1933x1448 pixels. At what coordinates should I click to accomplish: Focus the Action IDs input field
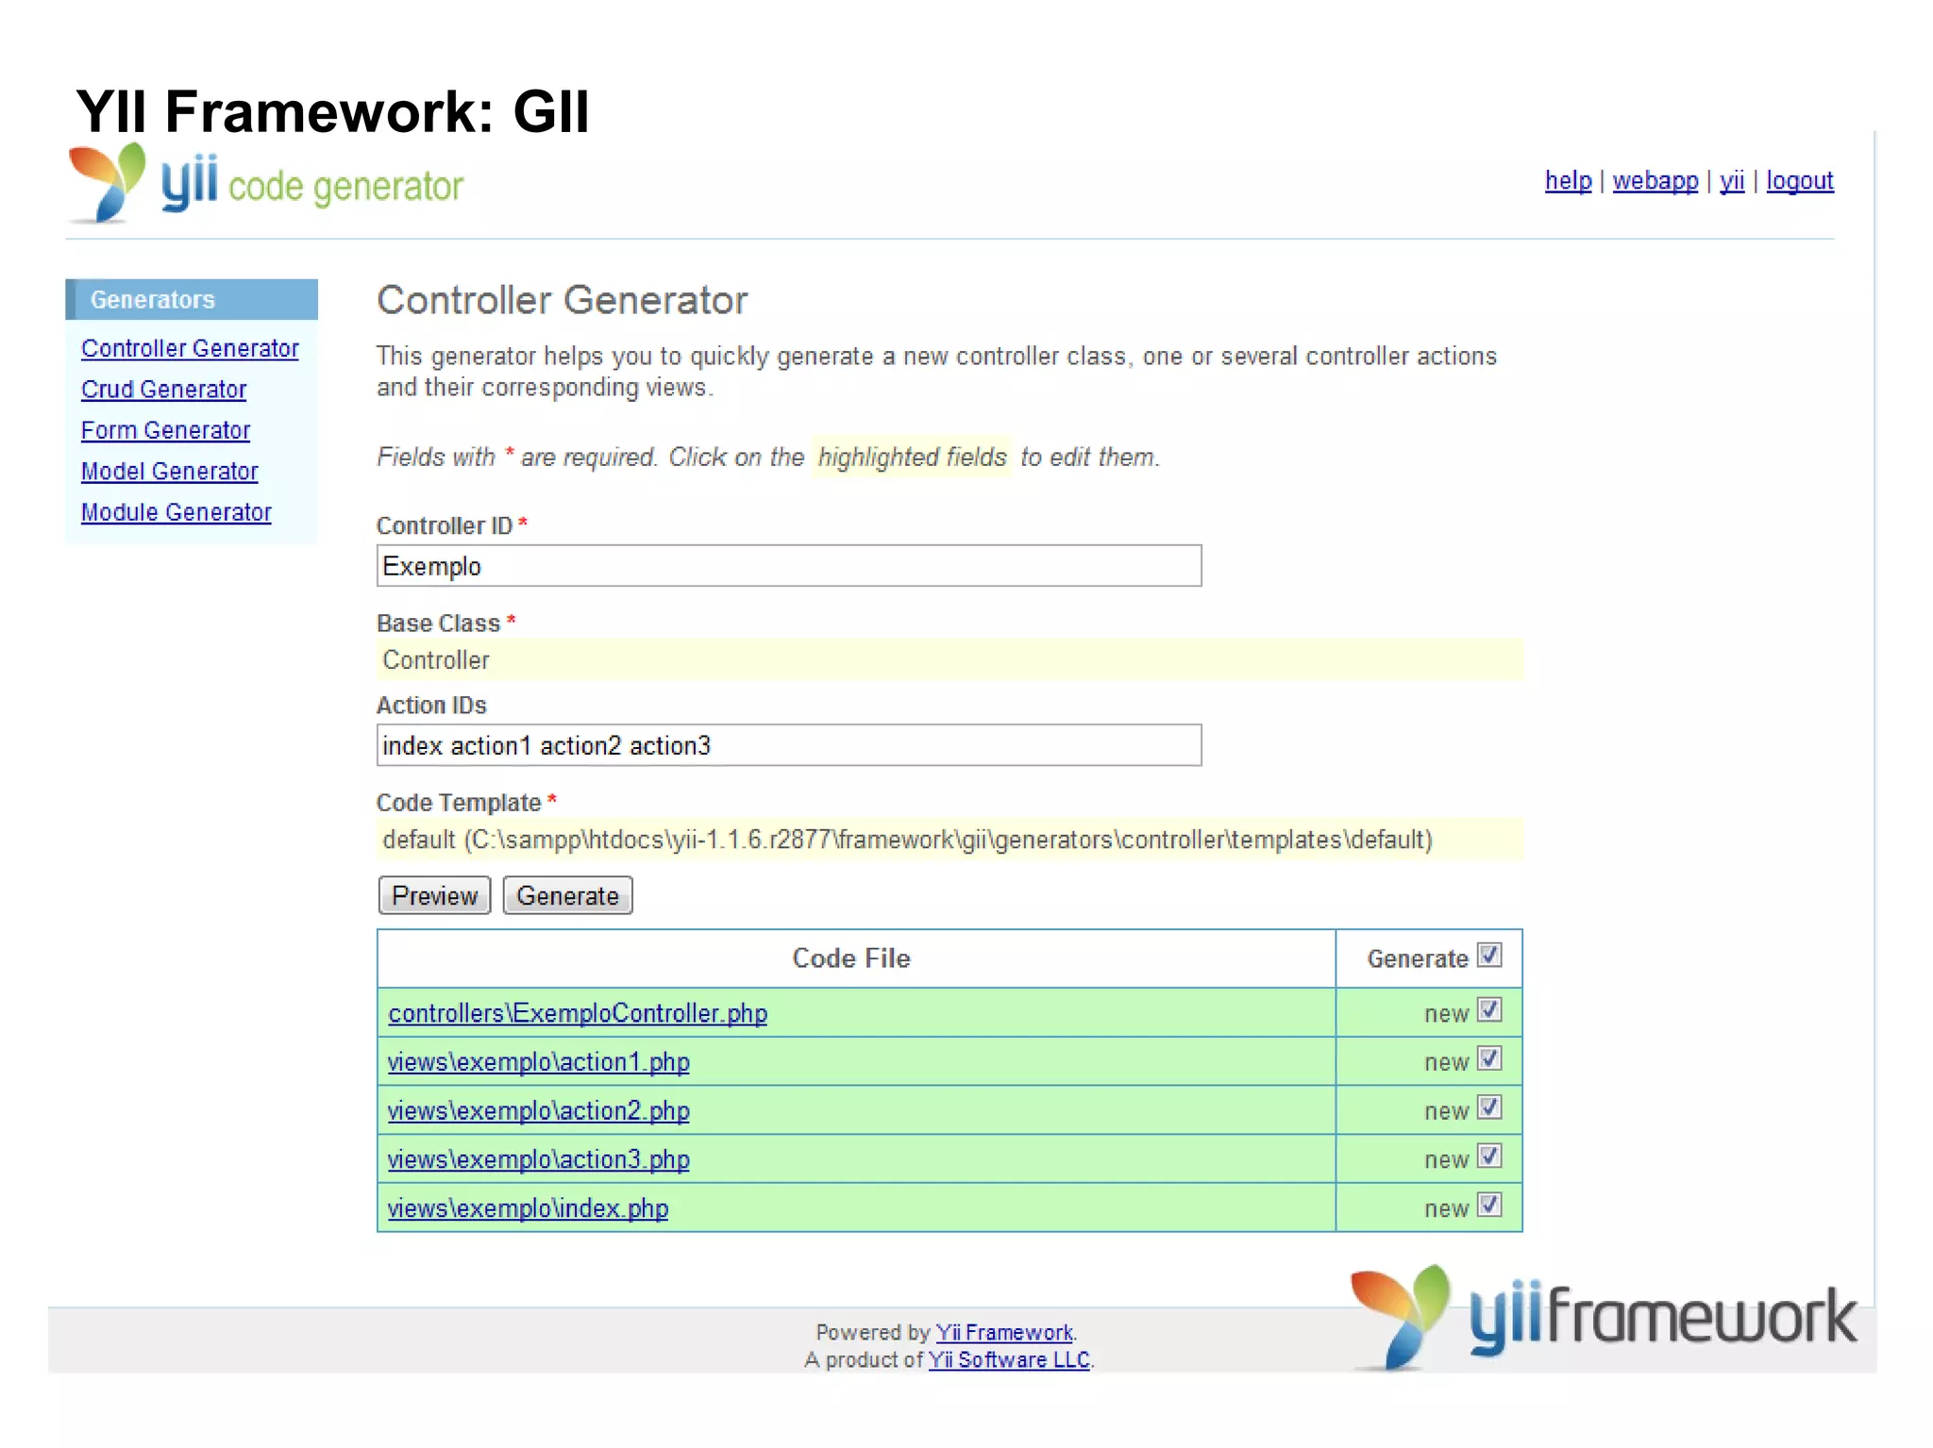789,745
